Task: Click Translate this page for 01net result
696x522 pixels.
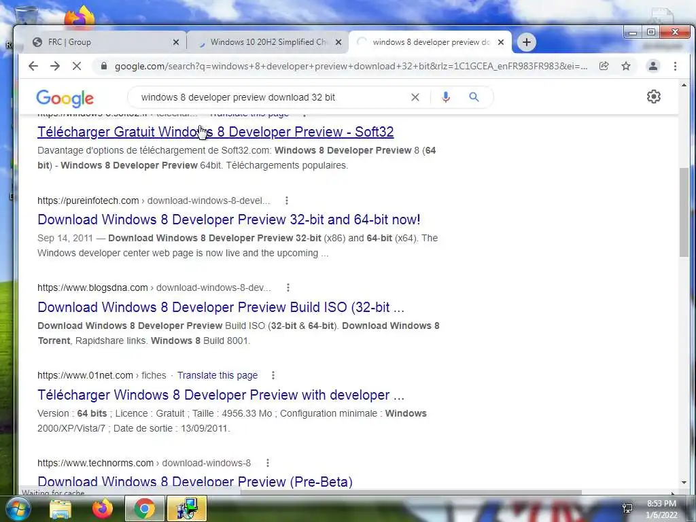Action: pyautogui.click(x=217, y=375)
